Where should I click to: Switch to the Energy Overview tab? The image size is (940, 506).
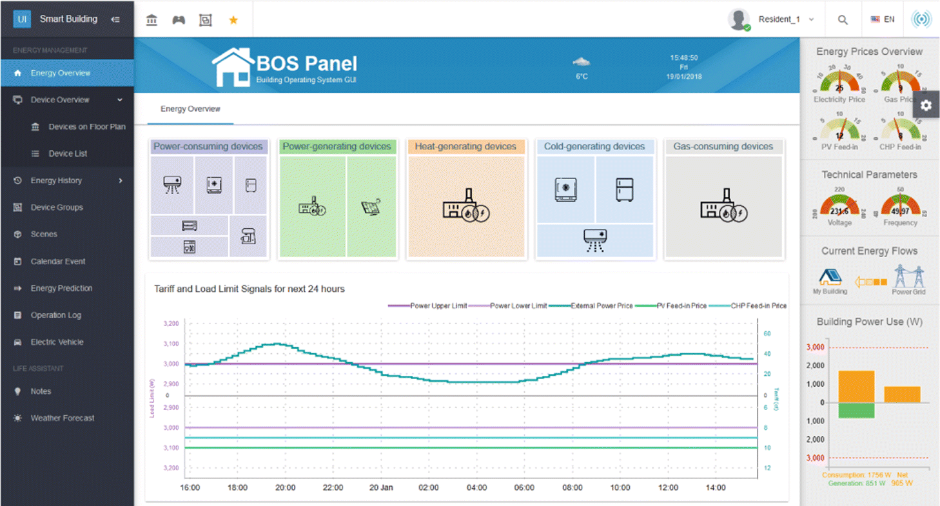190,109
